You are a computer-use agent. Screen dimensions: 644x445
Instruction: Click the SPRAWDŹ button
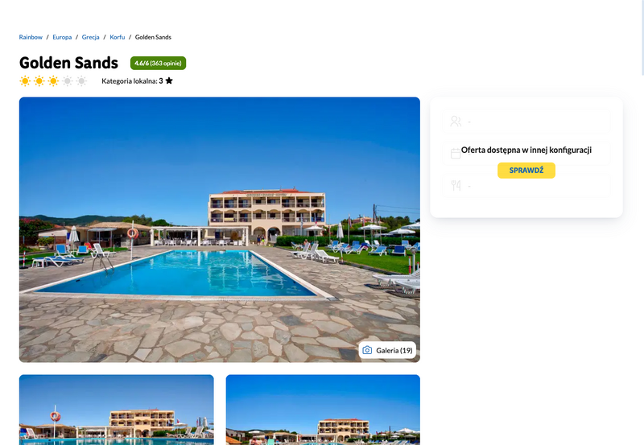pyautogui.click(x=526, y=171)
